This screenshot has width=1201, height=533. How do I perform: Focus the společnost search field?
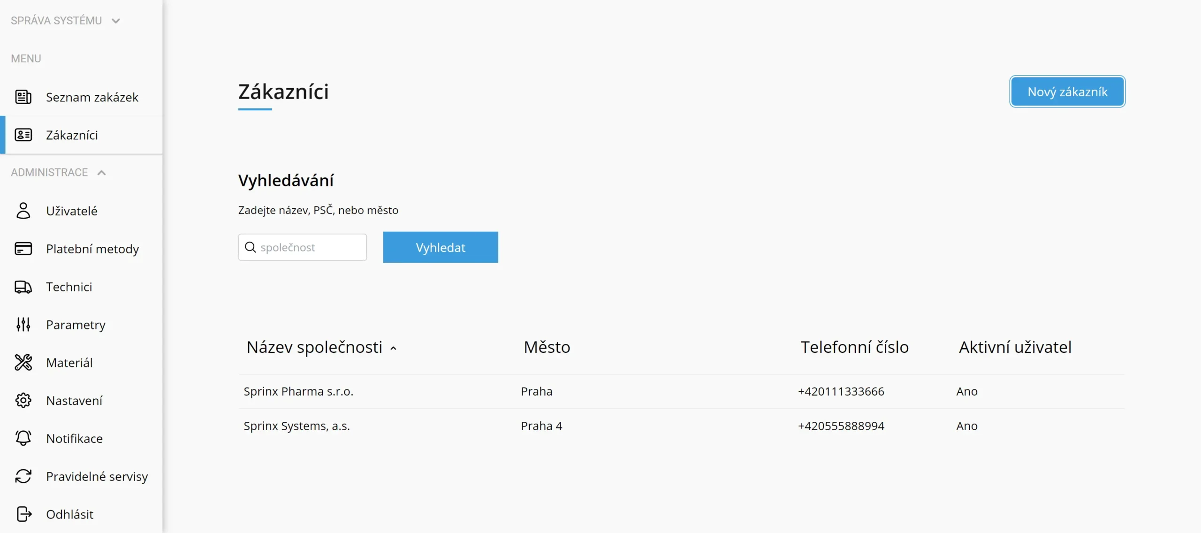coord(303,247)
